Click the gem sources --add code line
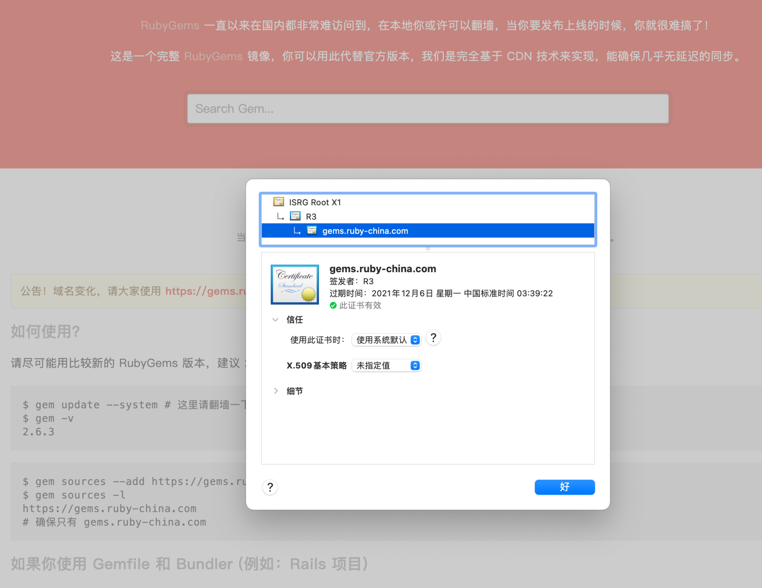 point(135,481)
